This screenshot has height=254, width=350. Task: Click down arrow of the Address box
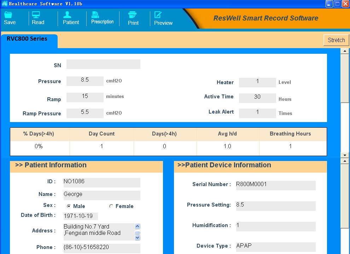coord(138,238)
